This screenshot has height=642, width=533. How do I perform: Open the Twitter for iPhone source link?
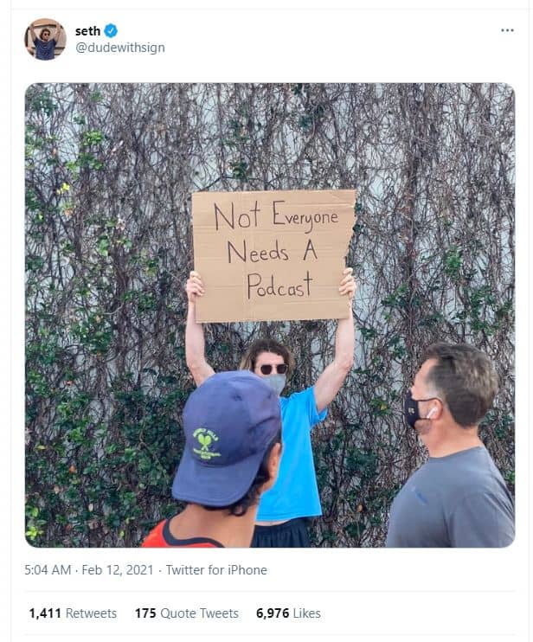click(216, 570)
